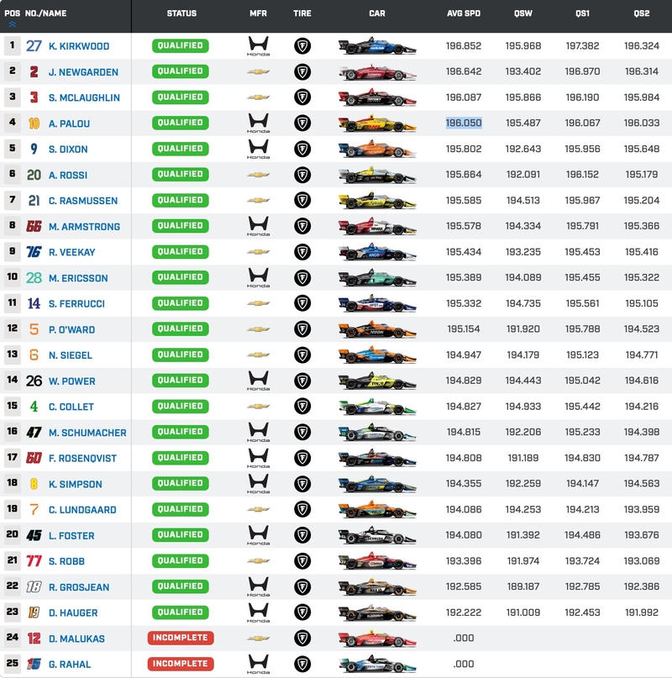
Task: Click Kirkwood's QS1 speed 197.382
Action: pyautogui.click(x=582, y=46)
